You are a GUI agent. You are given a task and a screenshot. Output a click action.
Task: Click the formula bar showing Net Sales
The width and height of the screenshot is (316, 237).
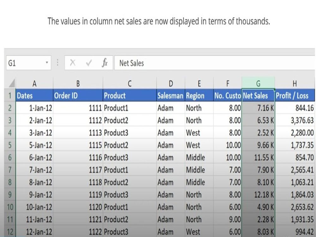(x=158, y=63)
